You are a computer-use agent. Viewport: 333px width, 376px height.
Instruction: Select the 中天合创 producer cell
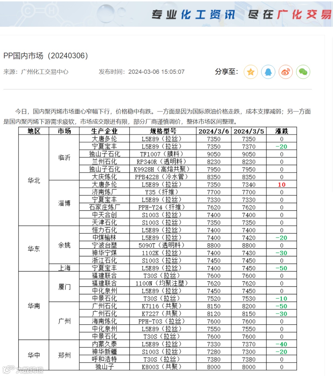(105, 215)
